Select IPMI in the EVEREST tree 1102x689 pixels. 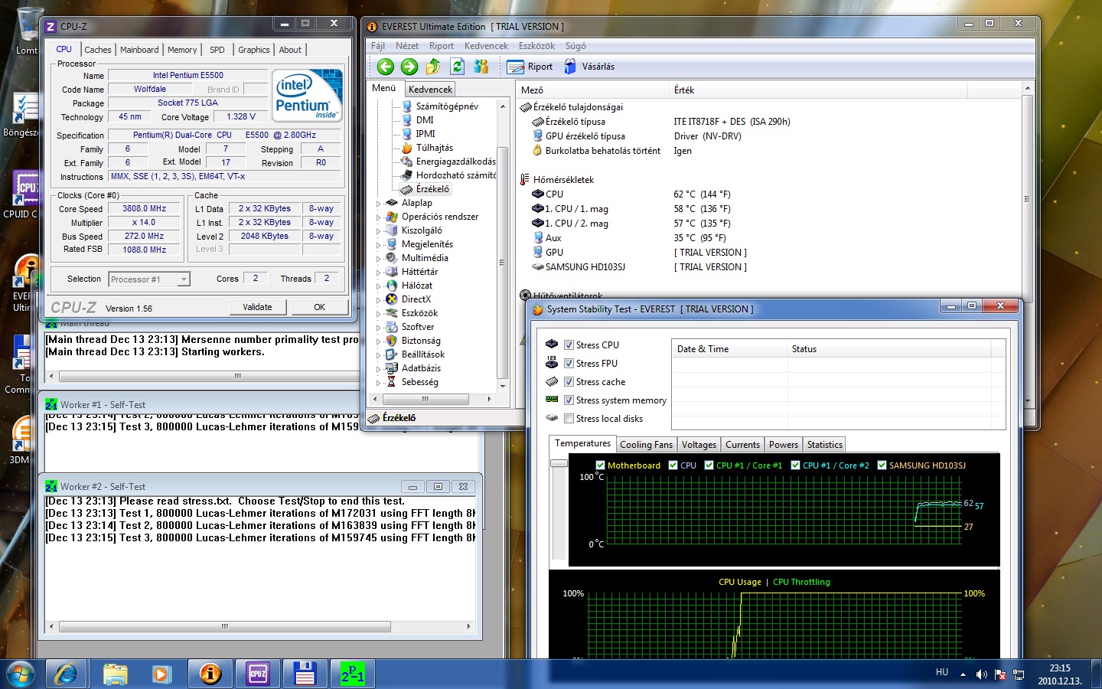coord(425,134)
